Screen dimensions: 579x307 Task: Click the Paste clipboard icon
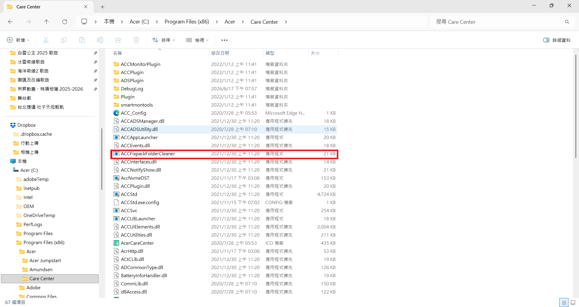(x=82, y=40)
